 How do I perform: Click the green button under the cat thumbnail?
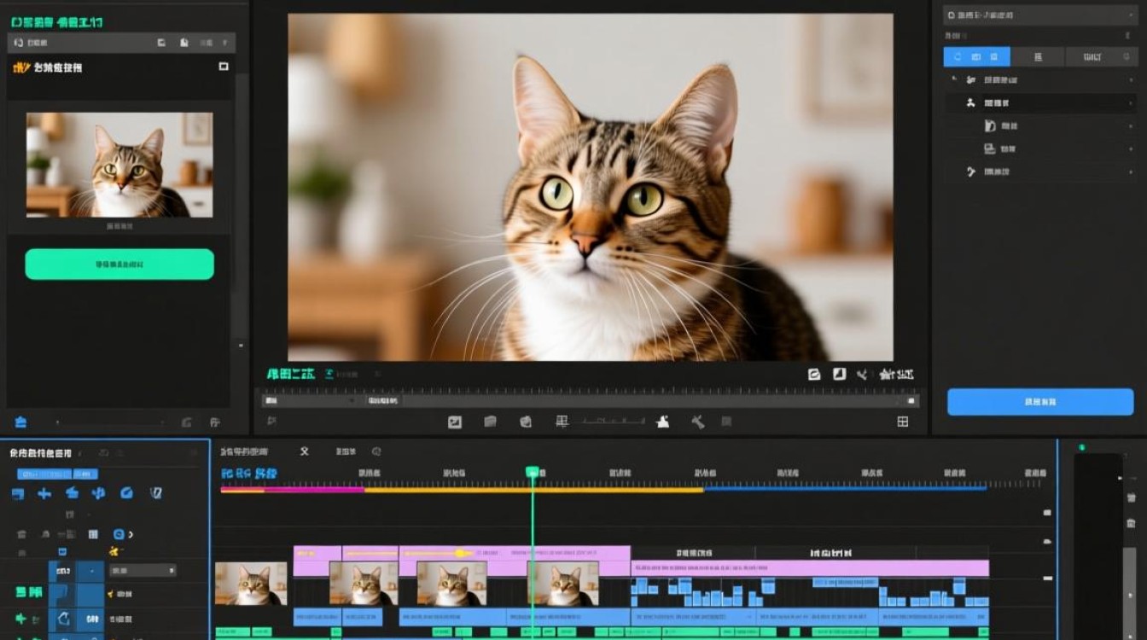119,265
